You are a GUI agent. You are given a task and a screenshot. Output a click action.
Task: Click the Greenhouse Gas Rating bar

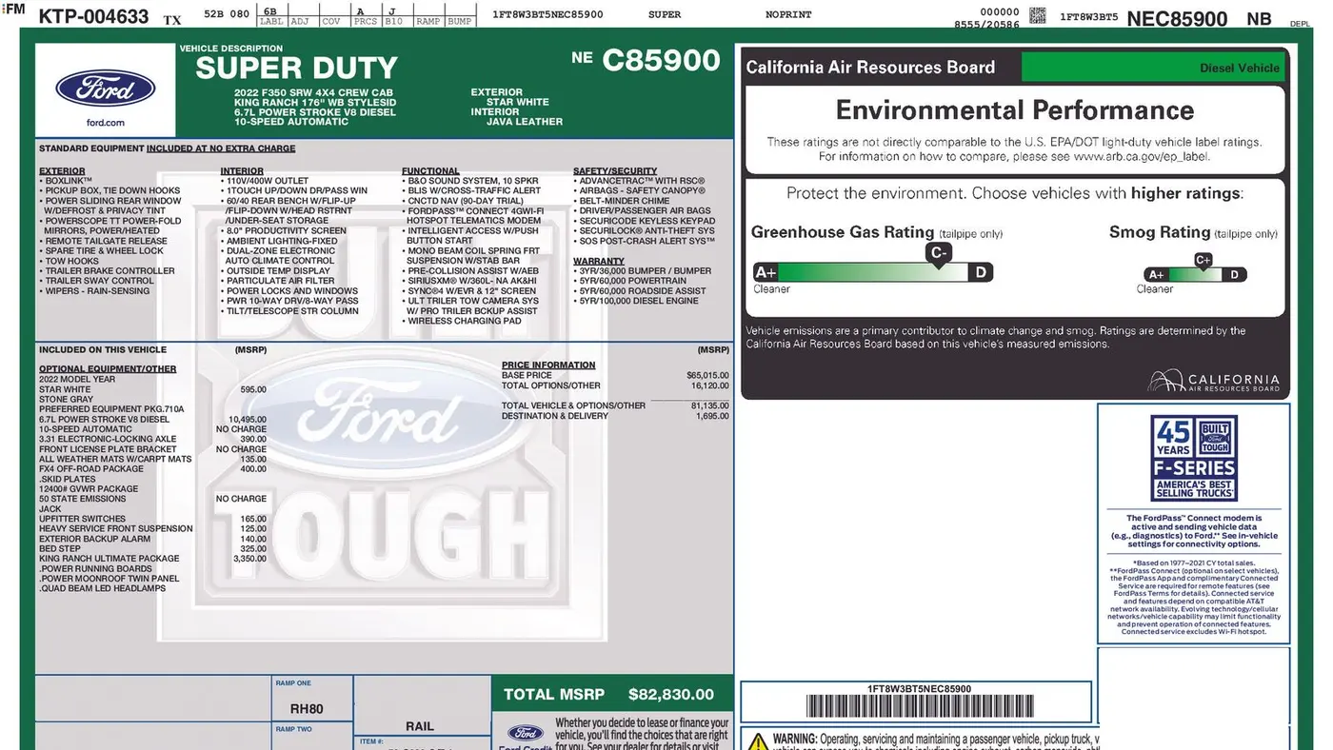[x=873, y=273]
